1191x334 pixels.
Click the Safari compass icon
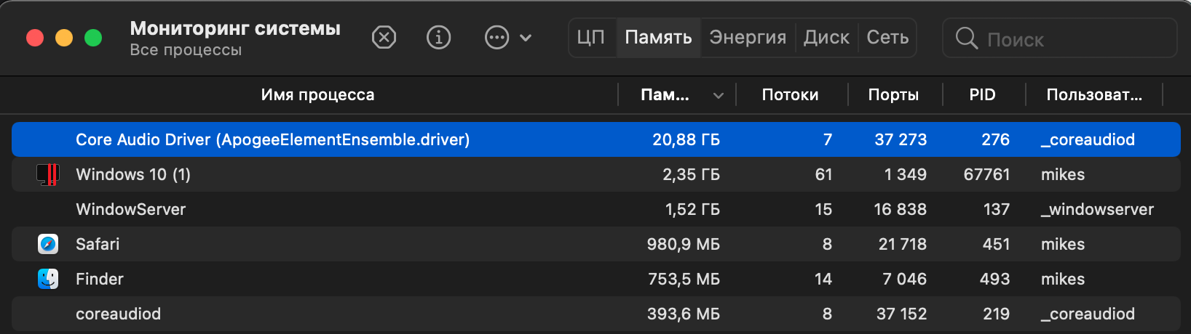point(48,244)
